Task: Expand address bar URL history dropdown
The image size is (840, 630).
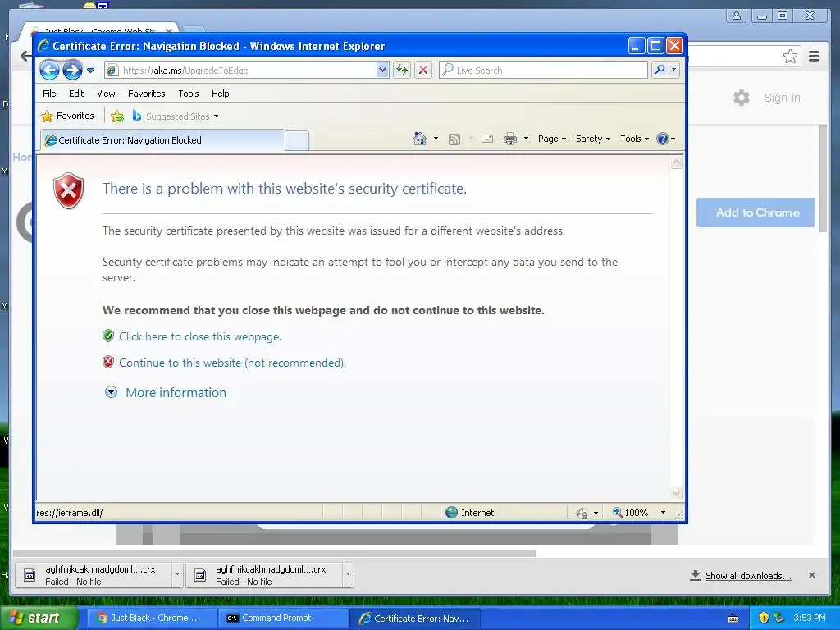Action: click(382, 71)
